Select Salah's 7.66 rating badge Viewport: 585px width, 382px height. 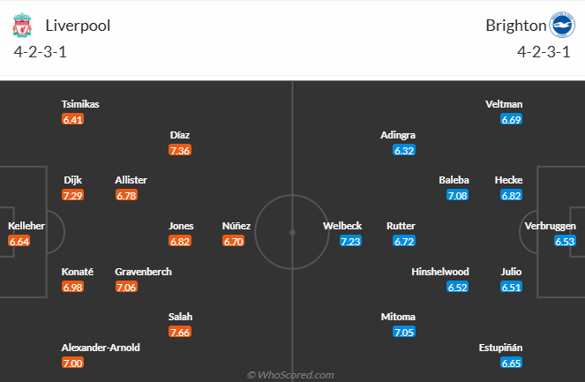coord(181,331)
